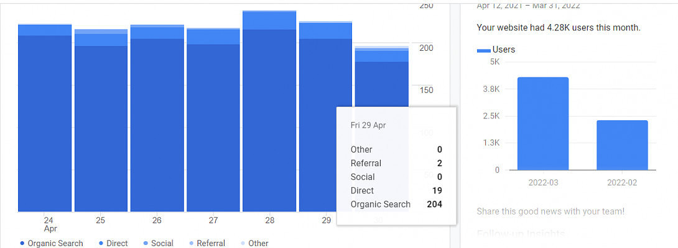This screenshot has width=678, height=248.
Task: Toggle the Organic Search legend series
Action: [51, 243]
